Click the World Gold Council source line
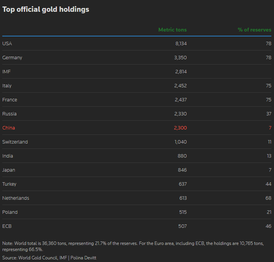Viewport: 274px width, 262px height. click(x=49, y=258)
